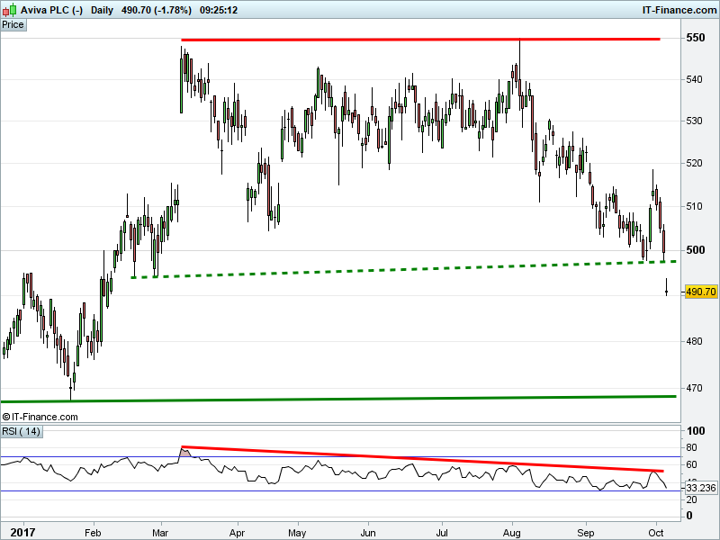Click the 2017 year label on time axis
720x540 pixels.
22,533
